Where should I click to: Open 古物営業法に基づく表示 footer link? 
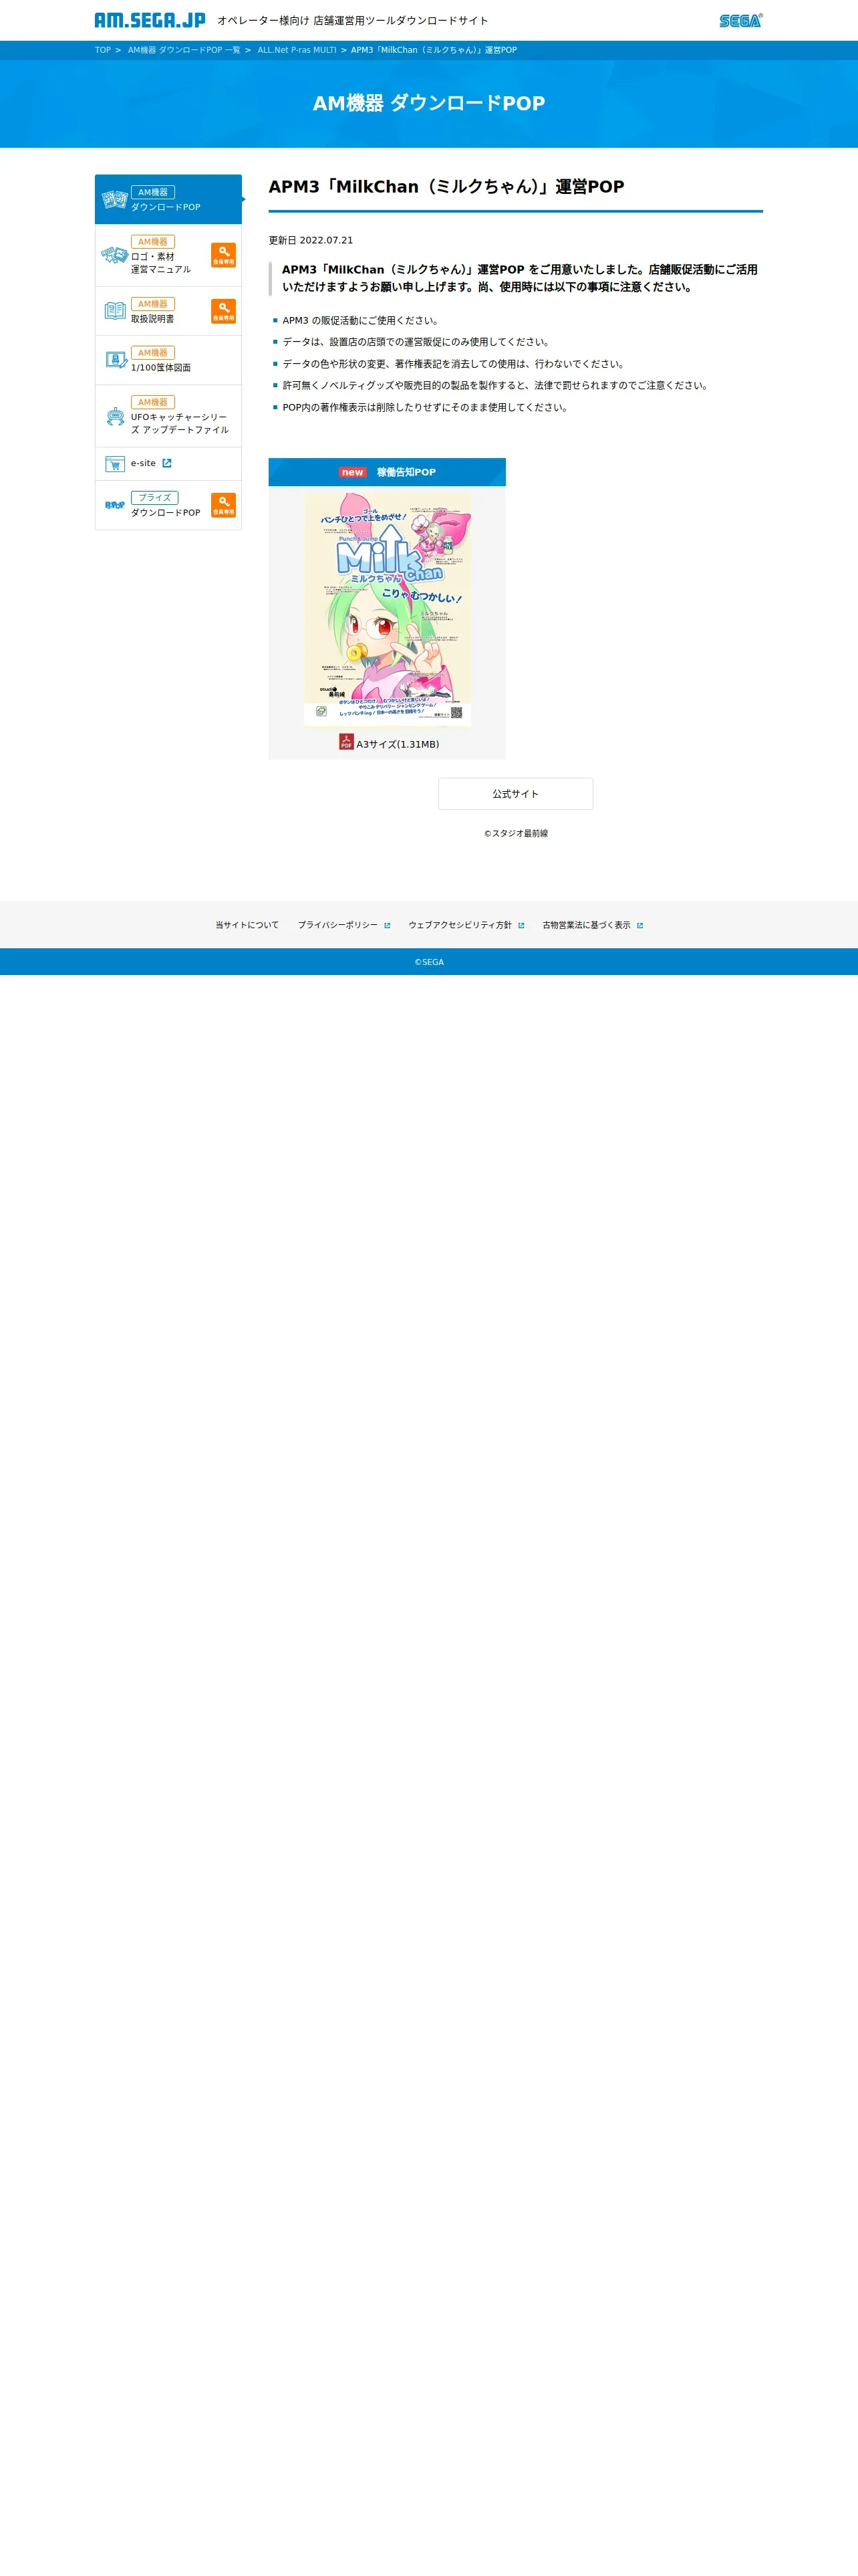coord(586,925)
